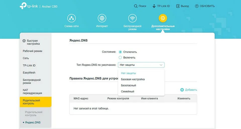Screen dimensions: 241x129
Task: Click the Добавить link
Action: click(x=191, y=90)
